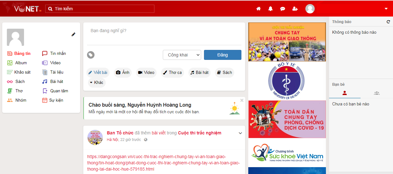This screenshot has height=174, width=393.
Task: Click the tag icon under post box
Action: [x=91, y=55]
